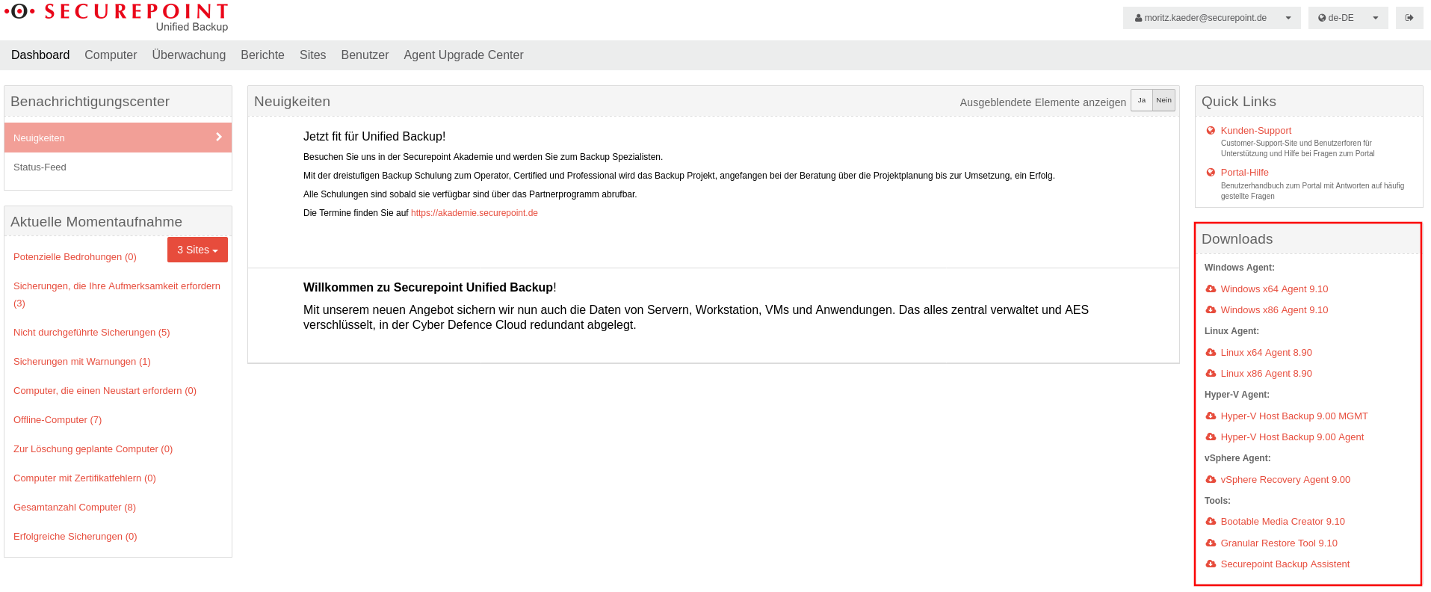Open Zur Löschung geplante Computer (0)
1431x592 pixels.
tap(93, 448)
